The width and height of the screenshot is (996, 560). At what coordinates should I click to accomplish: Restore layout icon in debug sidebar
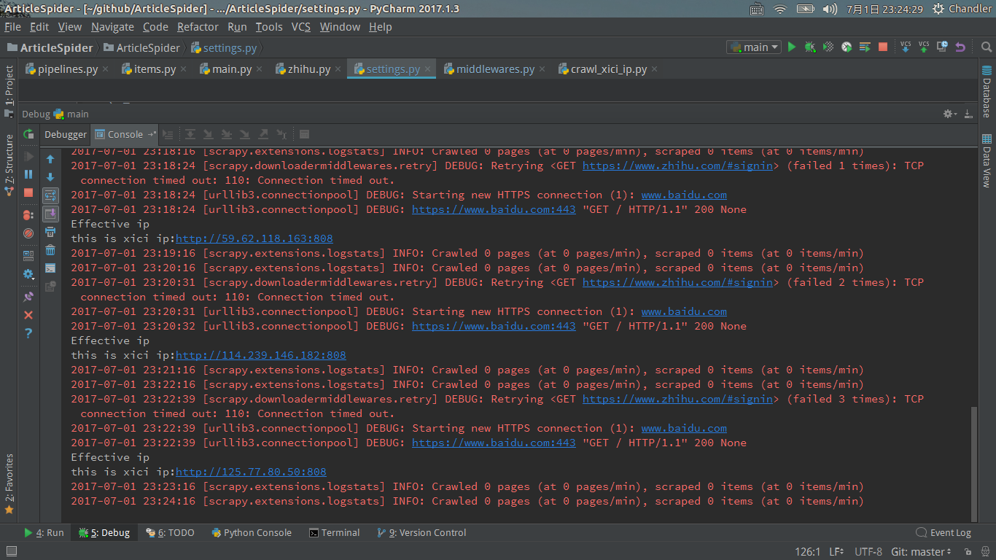click(28, 256)
